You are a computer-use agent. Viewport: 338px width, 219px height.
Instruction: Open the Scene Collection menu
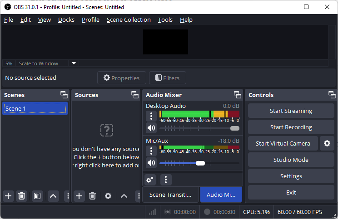point(129,19)
